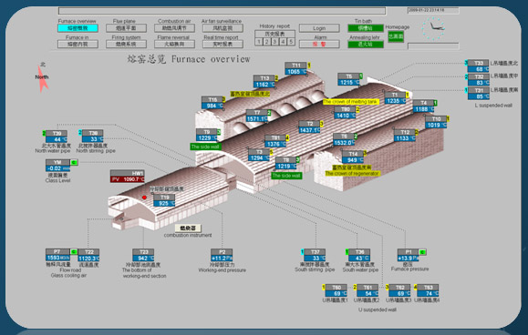Select the T11 temperature tag
Image resolution: width=528 pixels, height=335 pixels.
[x=296, y=68]
